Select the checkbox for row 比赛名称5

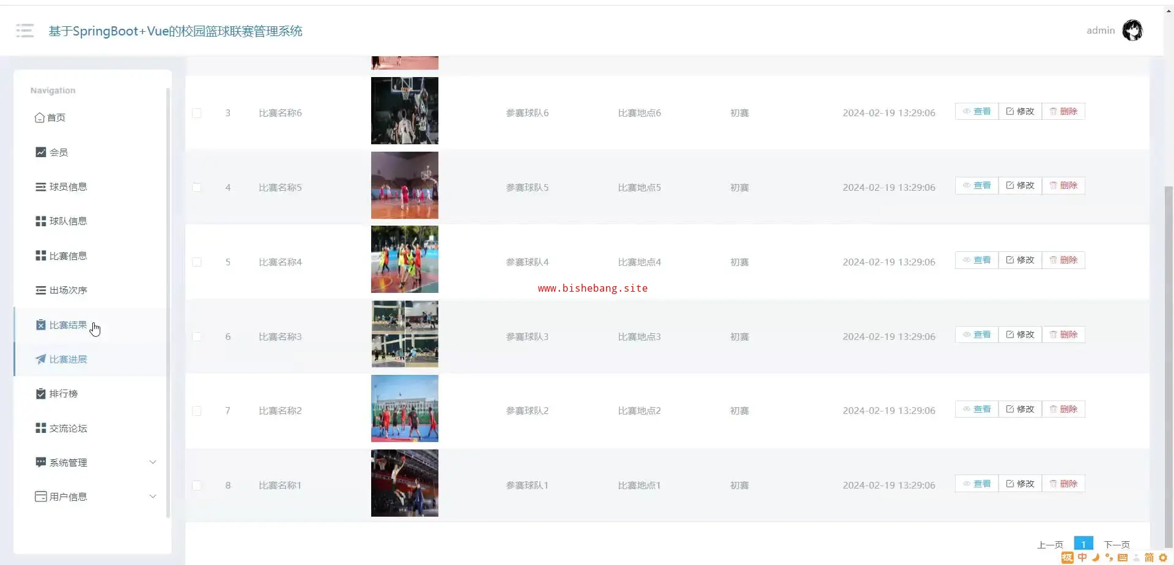[197, 188]
